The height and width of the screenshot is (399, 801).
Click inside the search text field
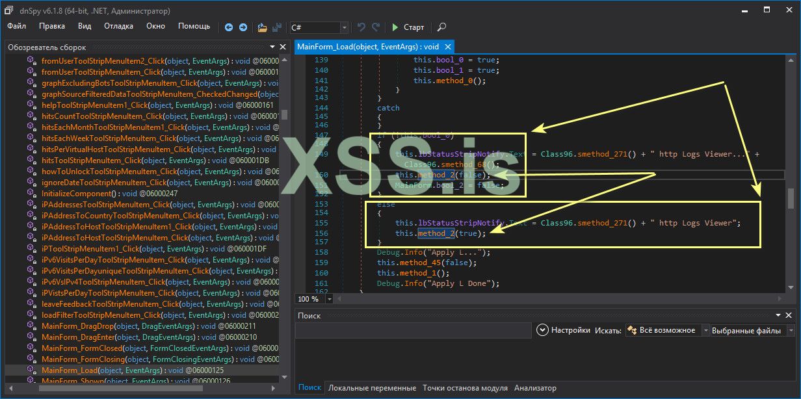click(414, 331)
